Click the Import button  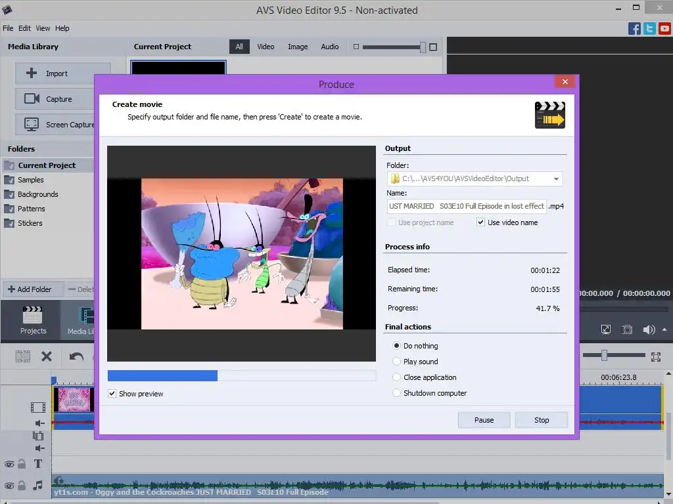62,73
